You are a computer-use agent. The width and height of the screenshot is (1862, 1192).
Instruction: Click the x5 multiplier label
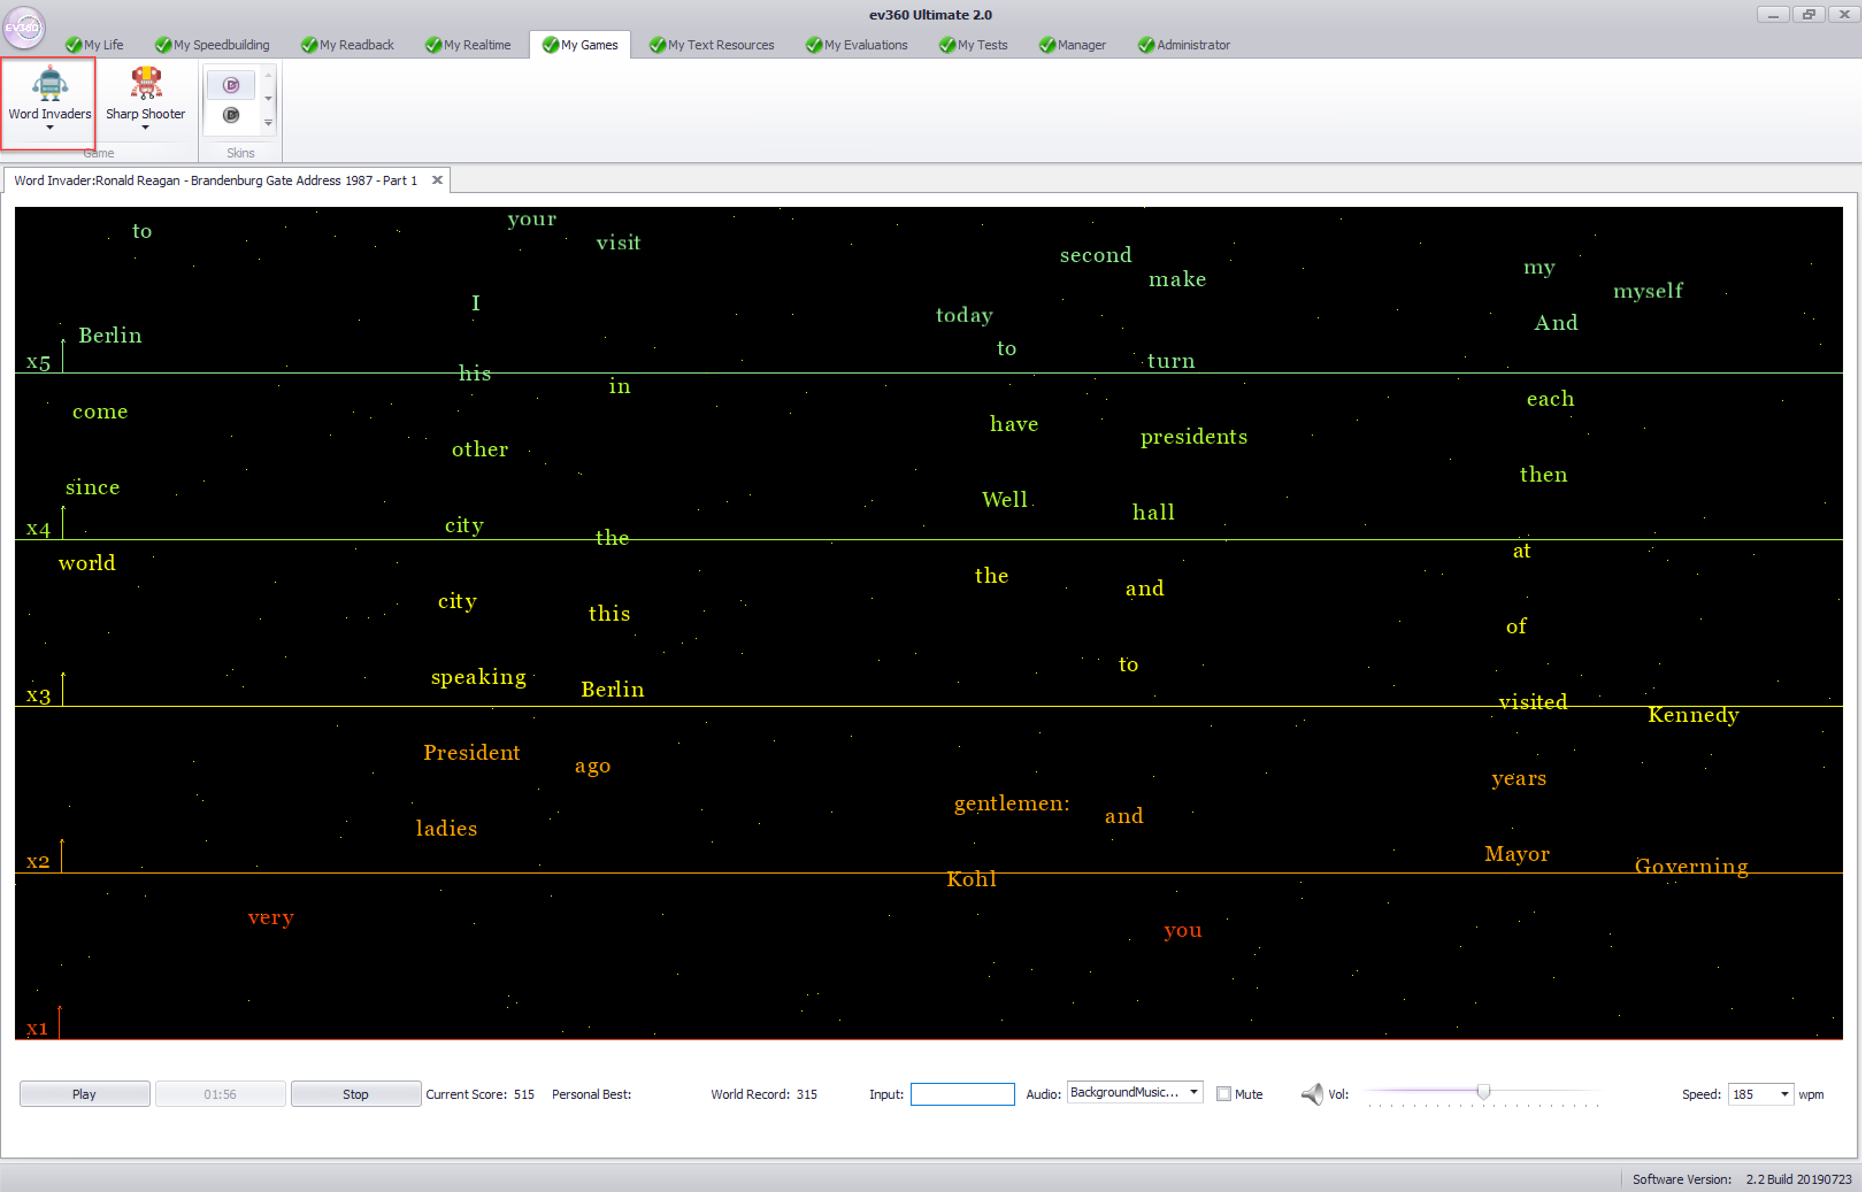pyautogui.click(x=38, y=362)
